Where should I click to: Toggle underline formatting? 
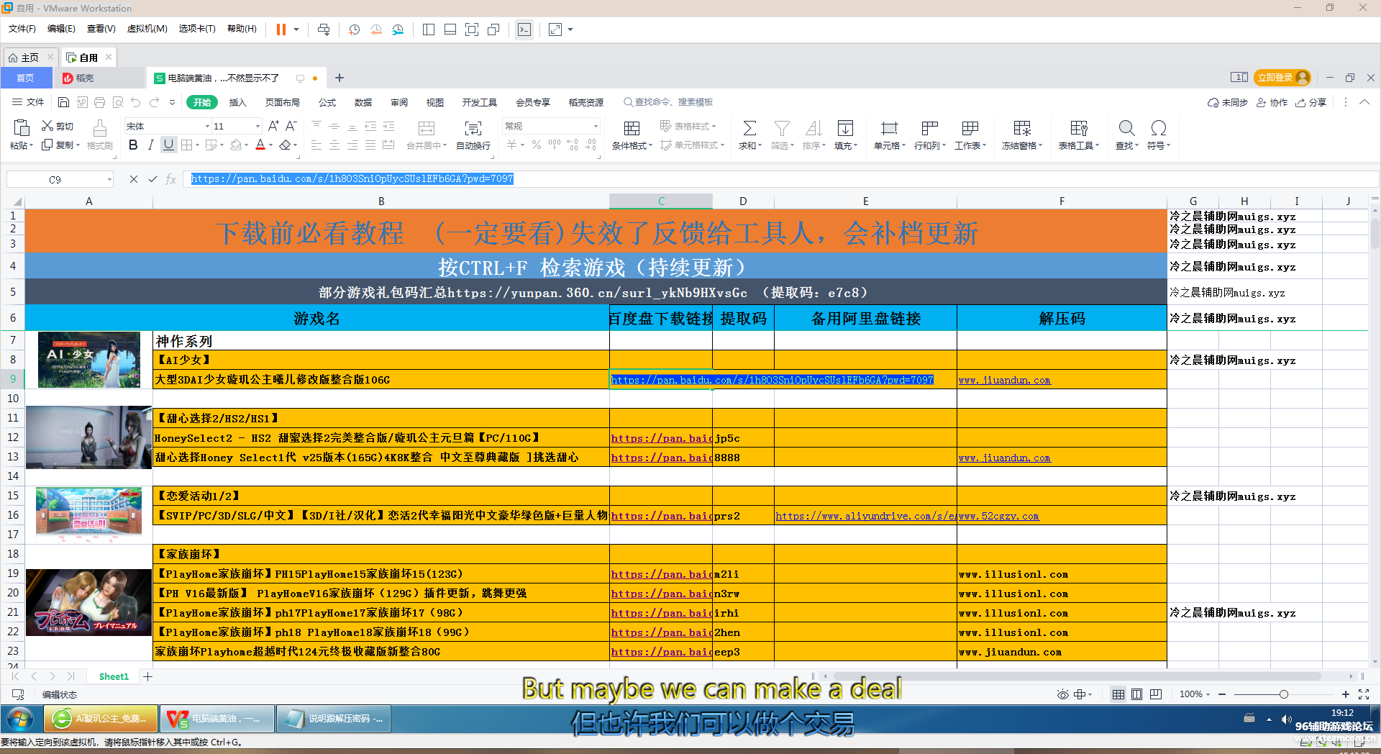(168, 145)
